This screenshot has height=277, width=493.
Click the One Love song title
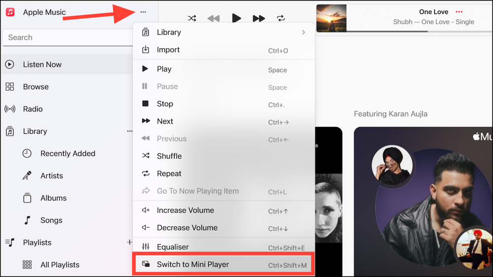(x=433, y=12)
